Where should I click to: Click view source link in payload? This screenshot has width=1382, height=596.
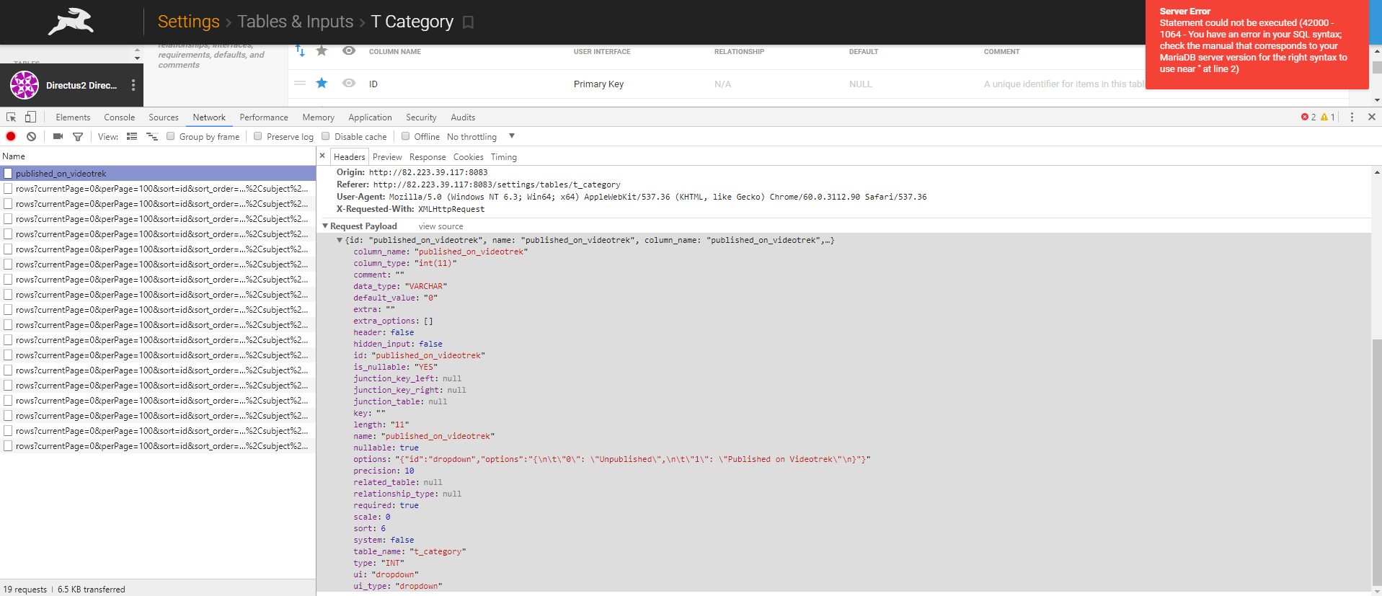click(x=441, y=226)
